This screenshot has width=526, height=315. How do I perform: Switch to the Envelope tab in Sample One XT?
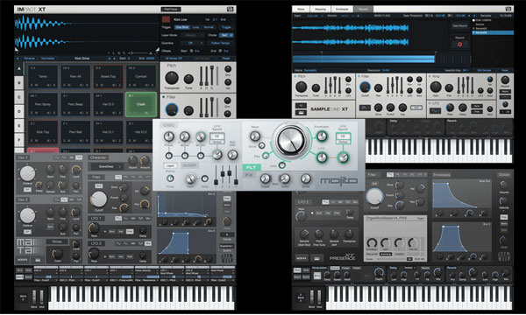342,9
